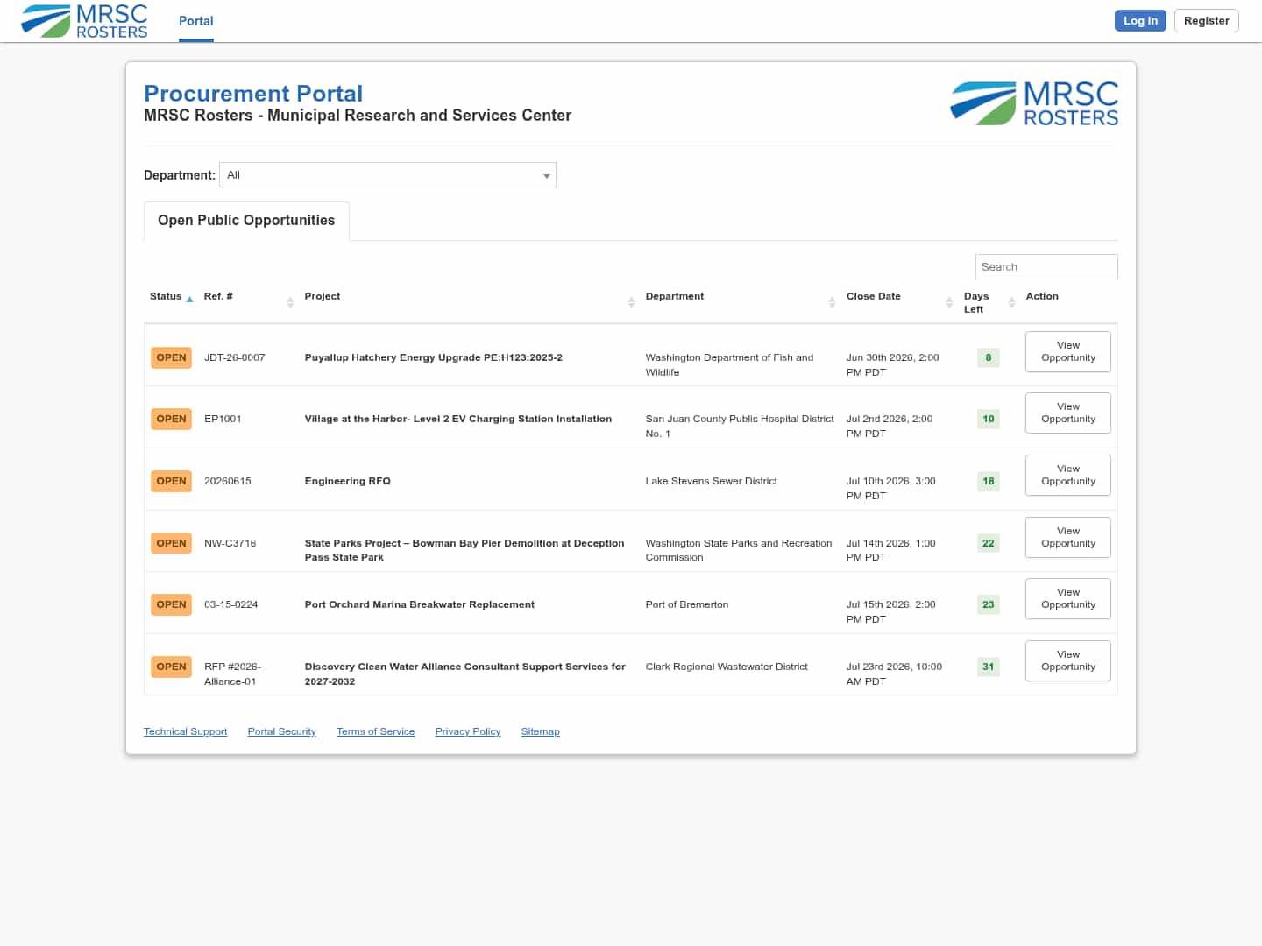1262x946 pixels.
Task: Sort table by Days Left column arrows
Action: click(1011, 302)
